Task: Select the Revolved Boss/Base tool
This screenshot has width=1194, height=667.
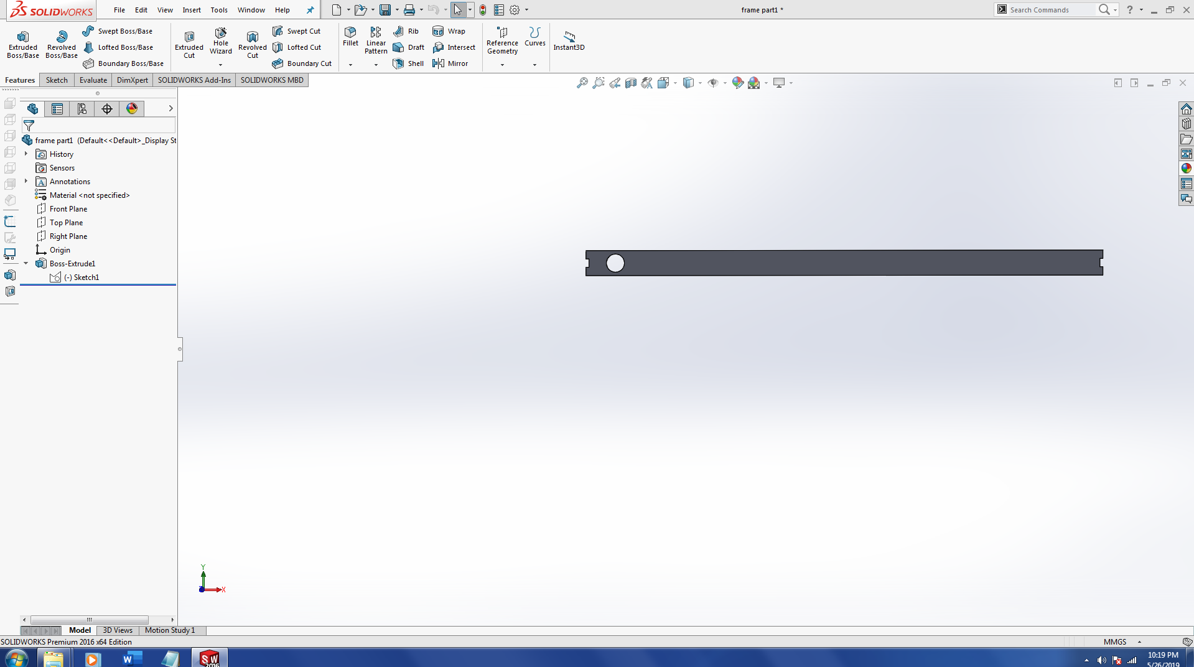Action: click(x=62, y=44)
